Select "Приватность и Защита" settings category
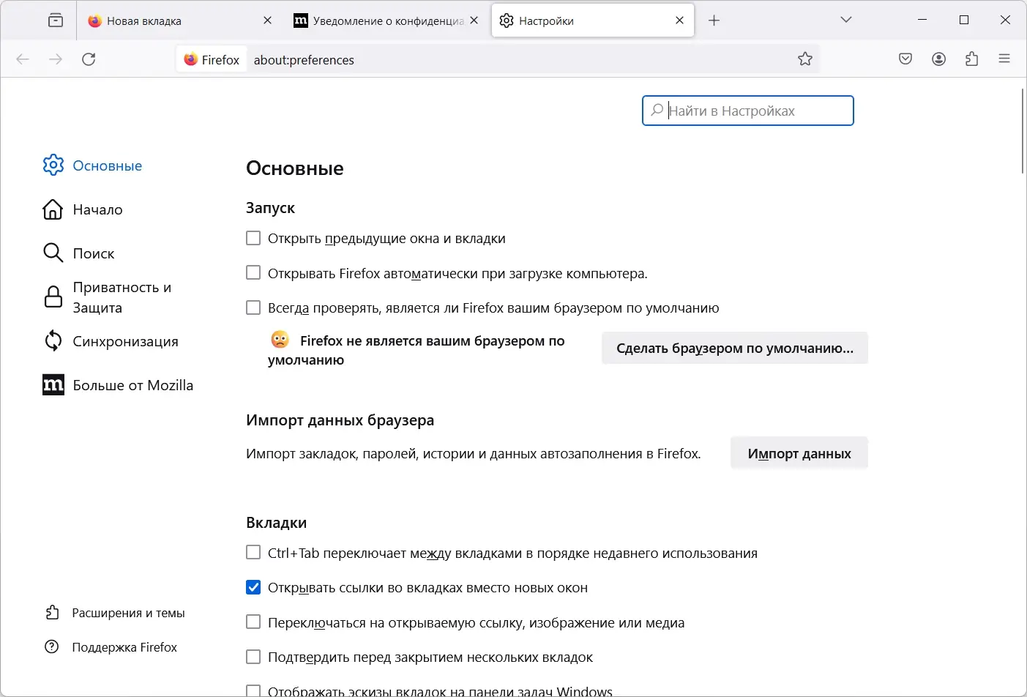 [x=122, y=297]
